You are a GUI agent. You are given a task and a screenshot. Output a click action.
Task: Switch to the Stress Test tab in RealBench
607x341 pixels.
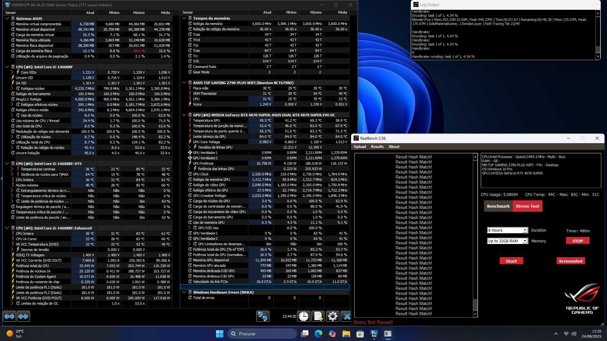[x=527, y=206]
